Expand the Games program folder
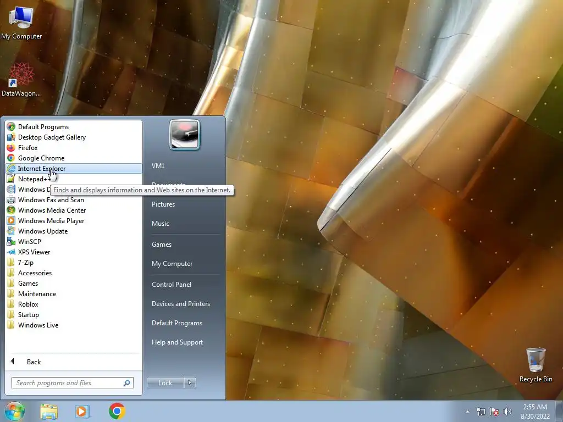This screenshot has height=422, width=563. (74, 283)
